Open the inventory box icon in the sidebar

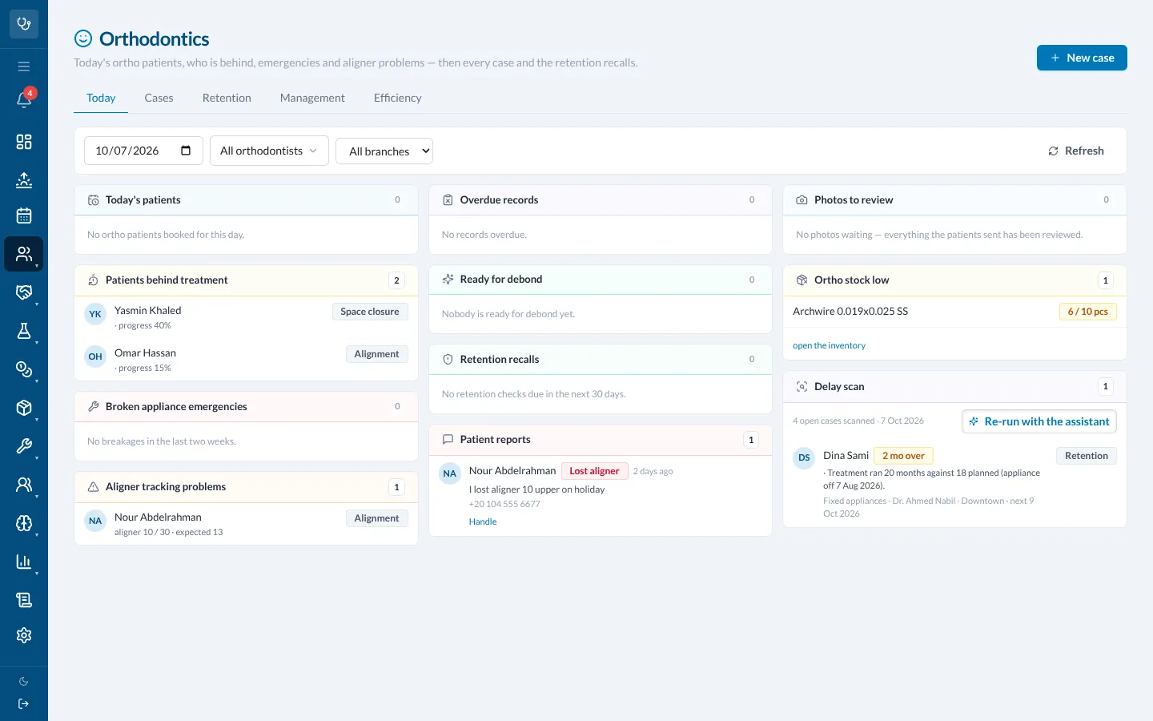(x=24, y=408)
